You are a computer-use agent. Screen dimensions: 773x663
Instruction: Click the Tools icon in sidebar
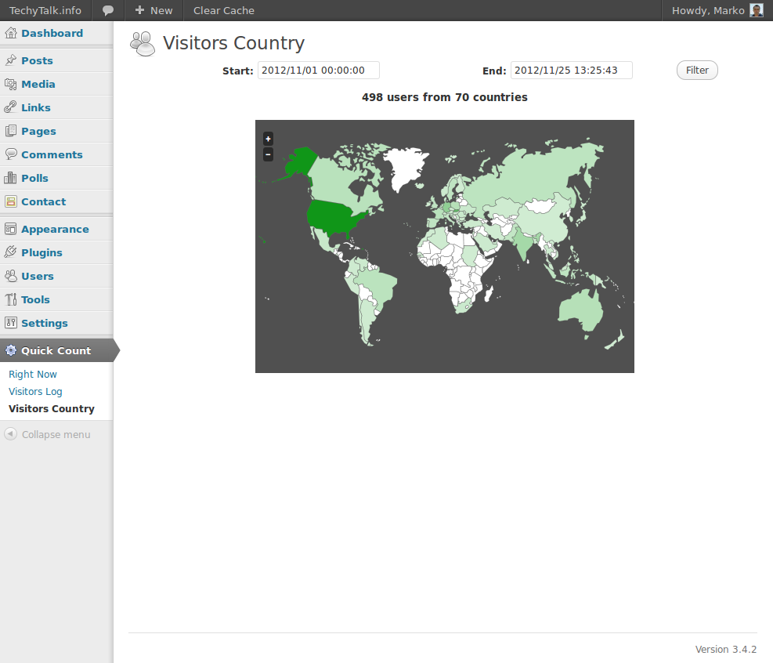pos(11,299)
